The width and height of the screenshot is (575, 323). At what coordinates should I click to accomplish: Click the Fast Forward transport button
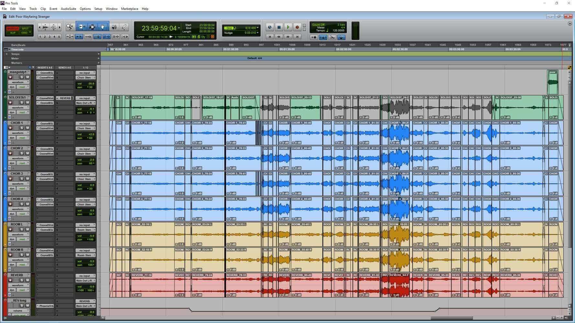point(288,37)
